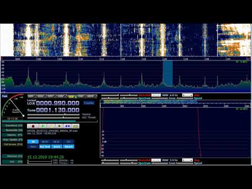Switch to Full Screen [F11]
The width and height of the screenshot is (252, 189).
pyautogui.click(x=13, y=144)
